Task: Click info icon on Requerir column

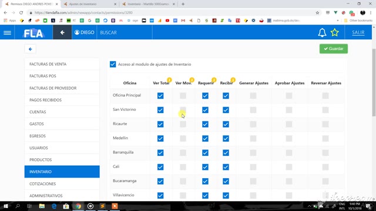Action: (x=214, y=80)
